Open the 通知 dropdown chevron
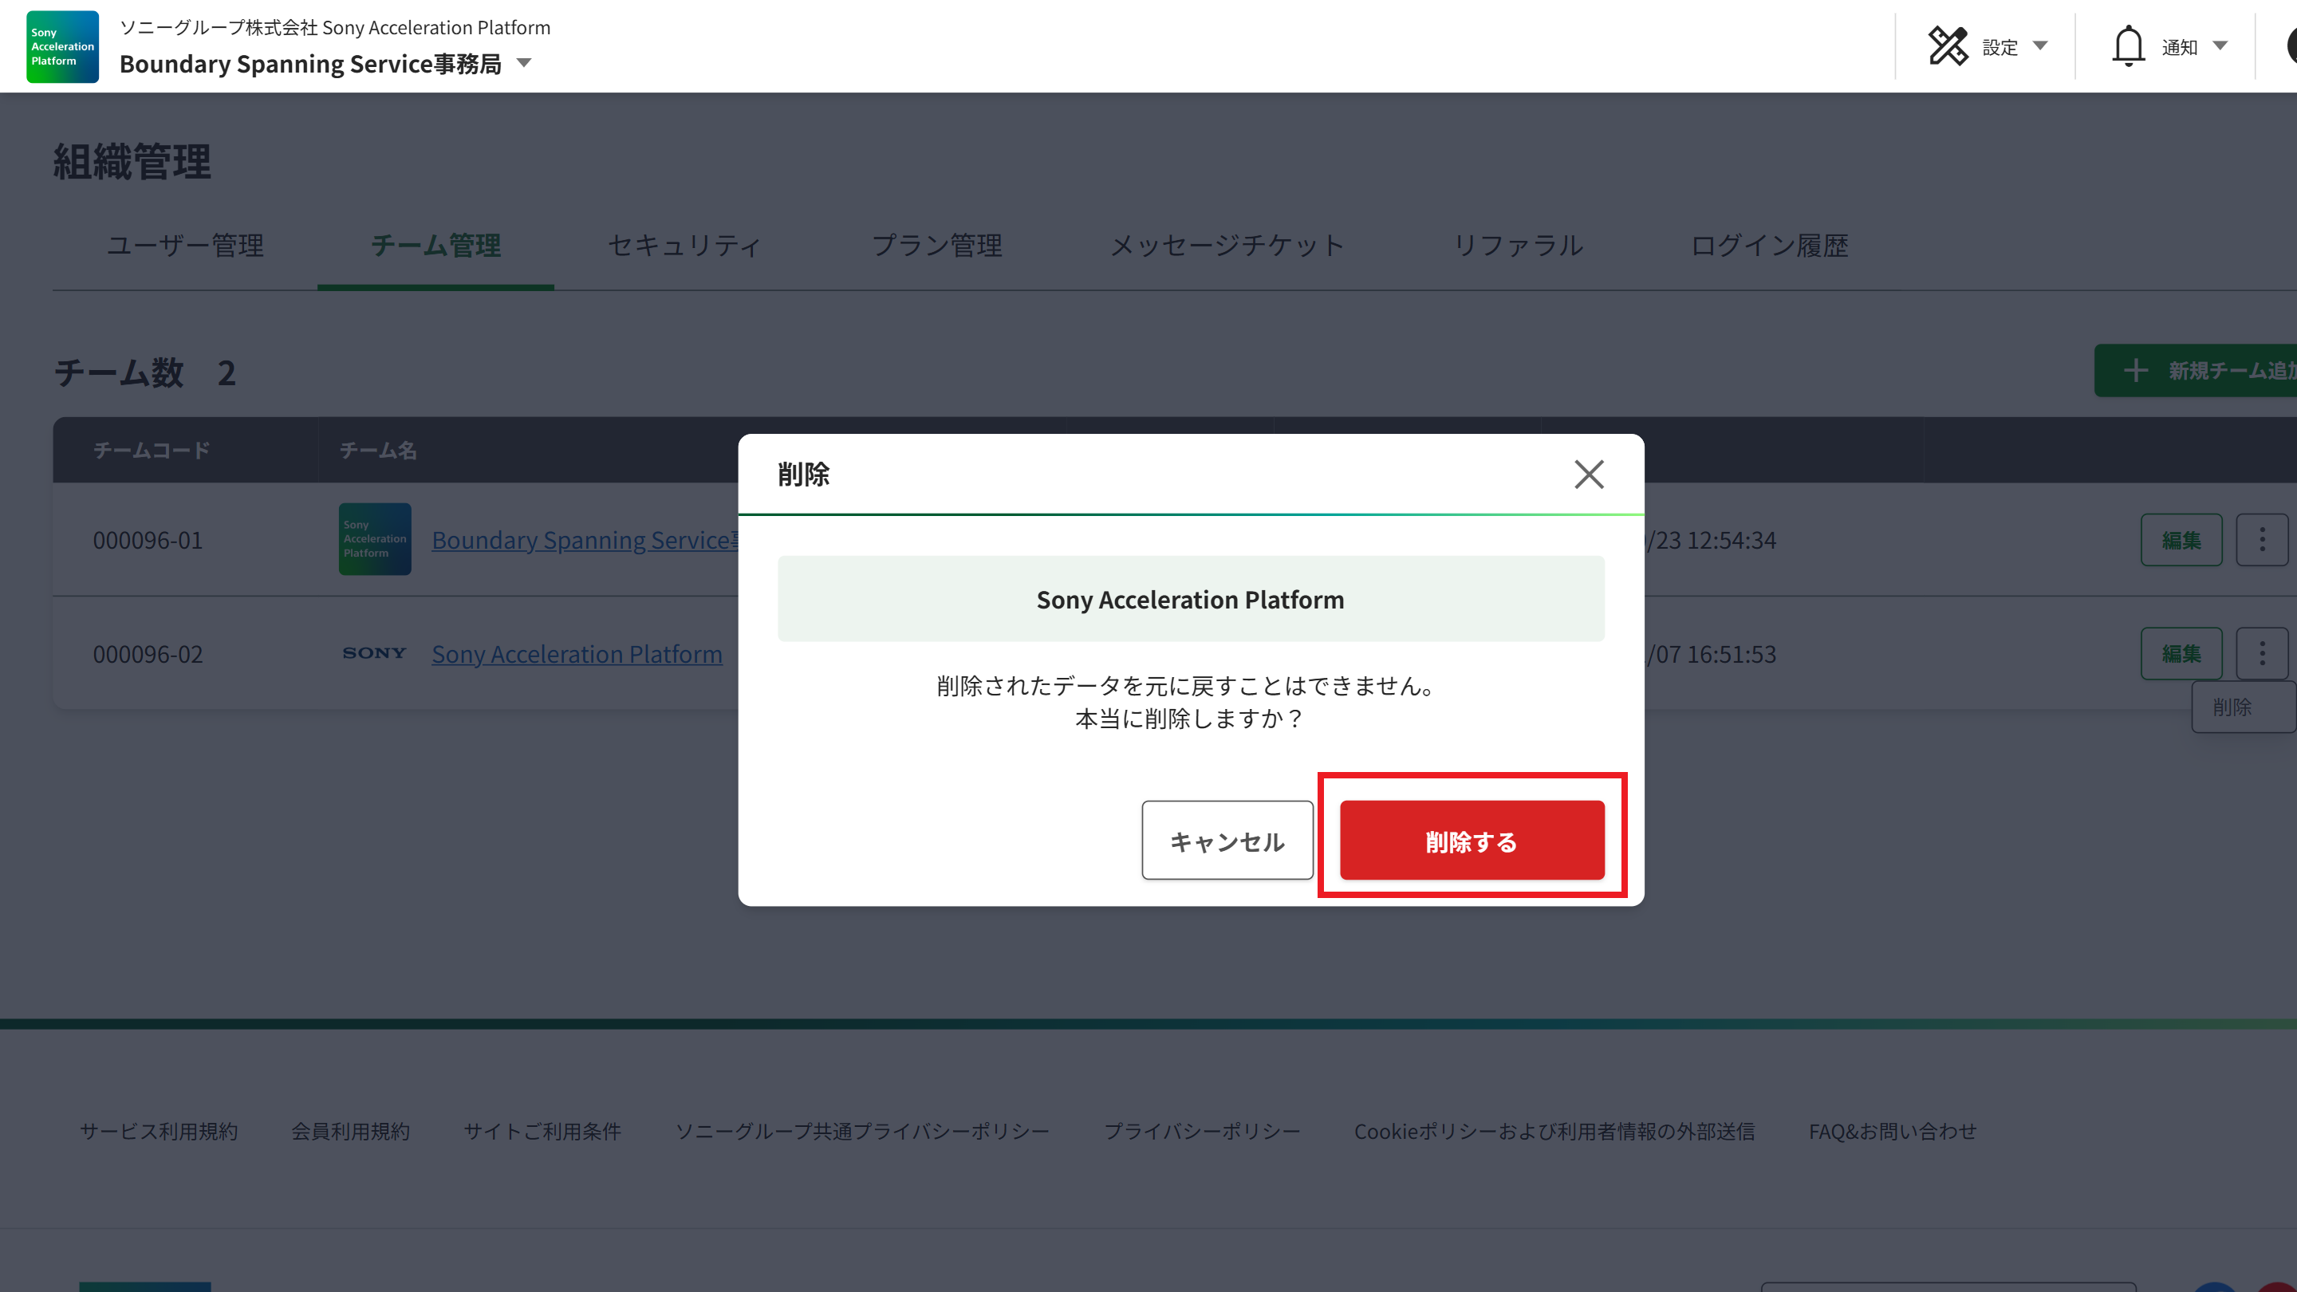 [2220, 46]
